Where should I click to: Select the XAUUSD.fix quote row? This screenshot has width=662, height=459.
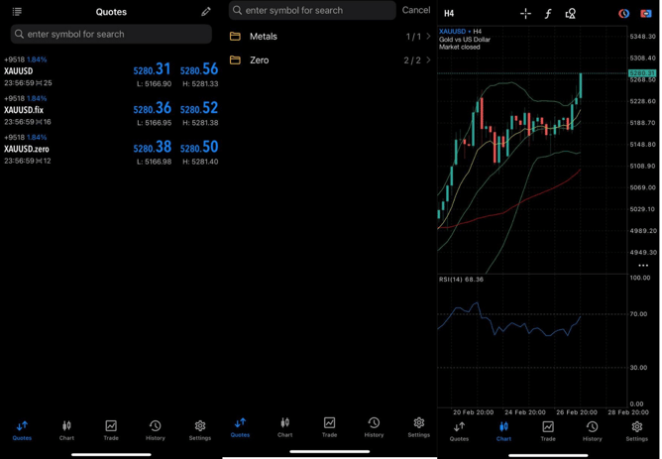[x=111, y=110]
